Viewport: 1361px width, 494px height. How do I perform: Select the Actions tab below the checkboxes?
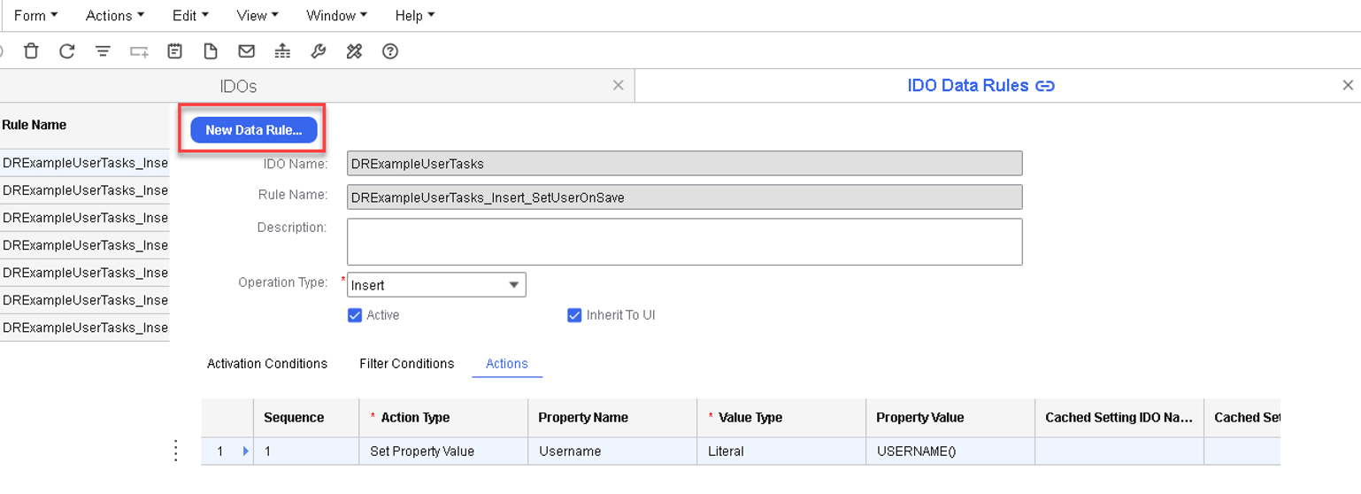tap(507, 364)
